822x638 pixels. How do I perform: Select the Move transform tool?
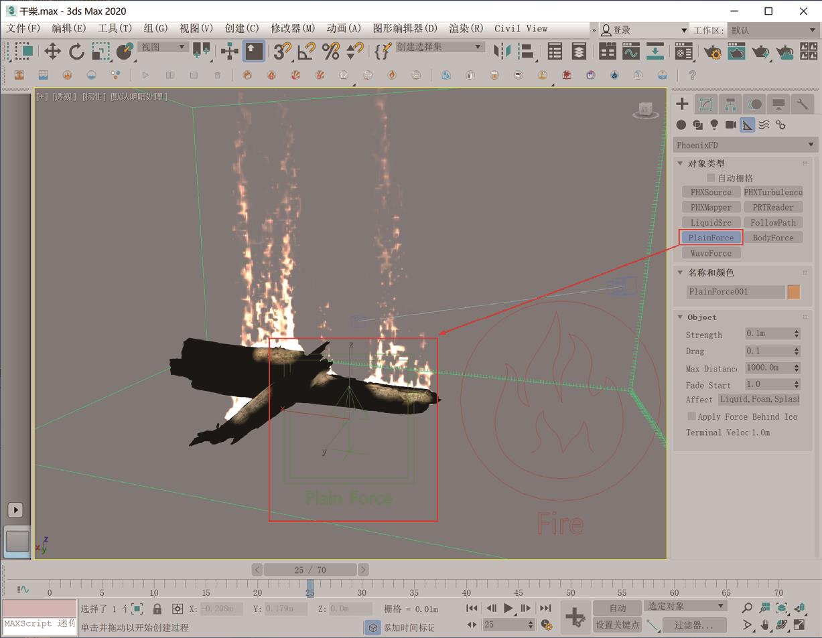[x=52, y=52]
